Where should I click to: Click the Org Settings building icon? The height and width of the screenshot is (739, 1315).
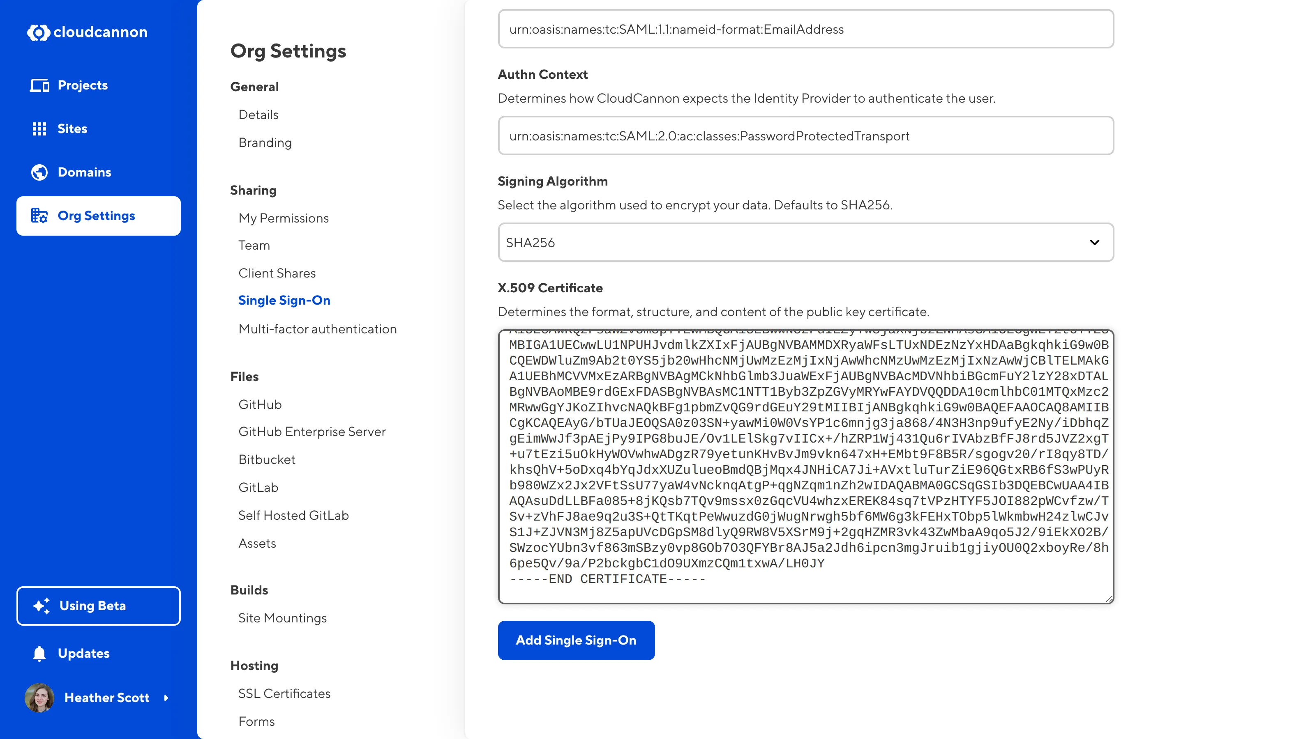tap(39, 216)
